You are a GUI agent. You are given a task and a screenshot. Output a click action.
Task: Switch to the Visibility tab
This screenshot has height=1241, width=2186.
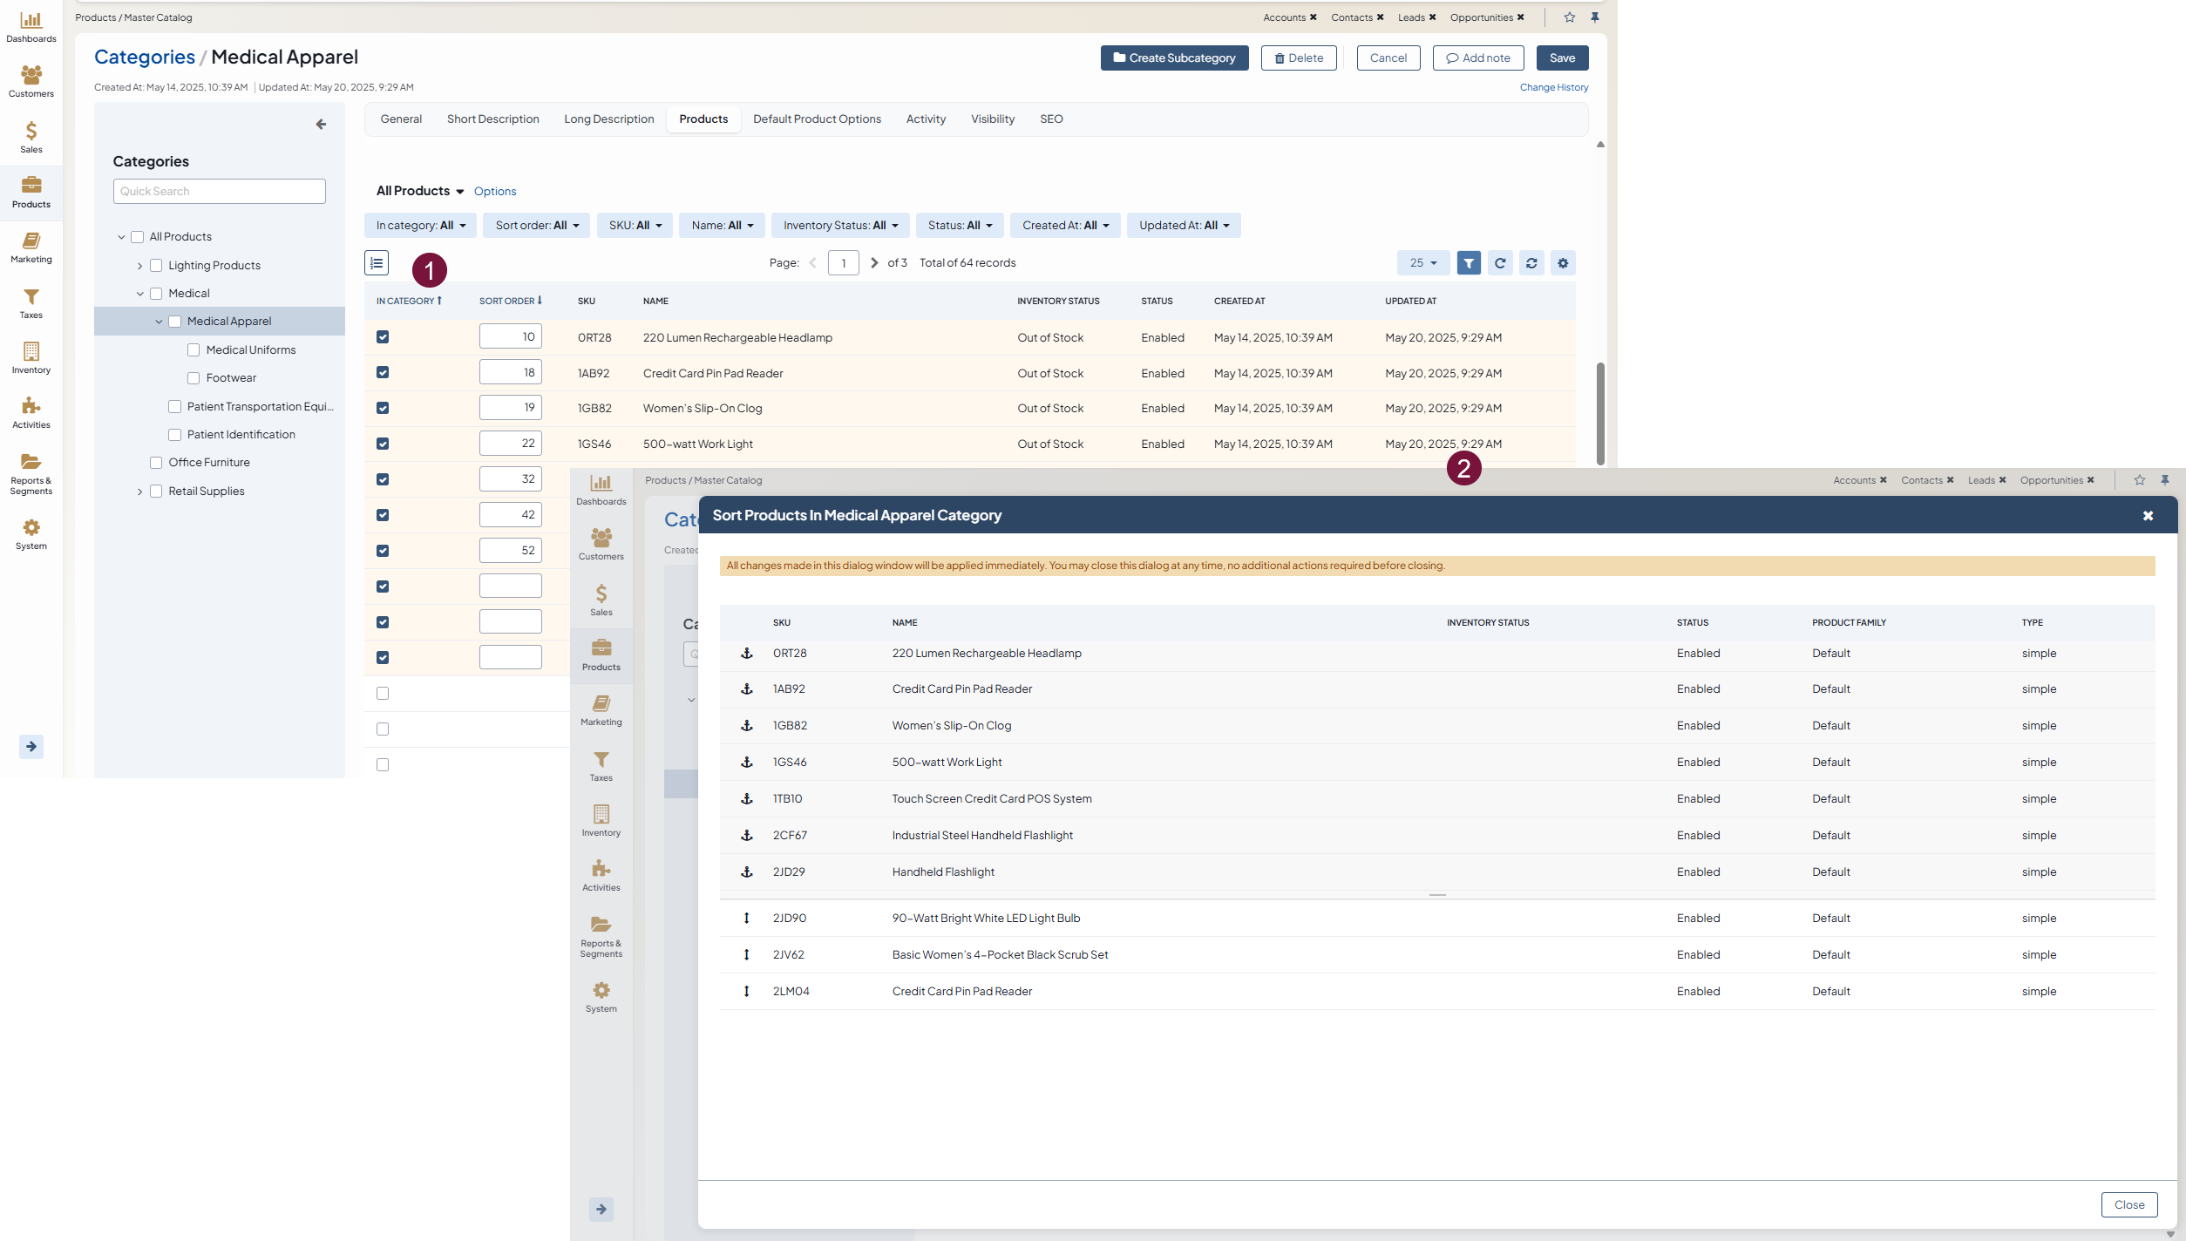click(992, 119)
